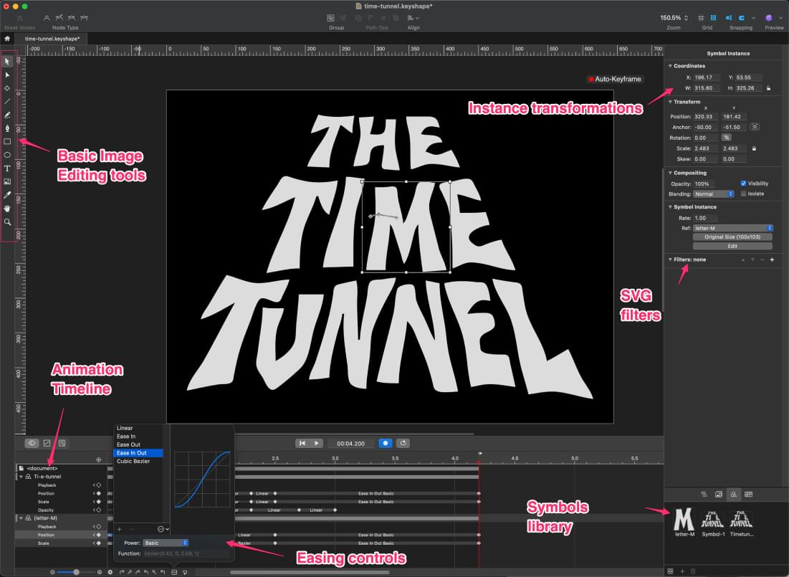Click the add filter plus icon
The image size is (789, 577).
(x=772, y=259)
